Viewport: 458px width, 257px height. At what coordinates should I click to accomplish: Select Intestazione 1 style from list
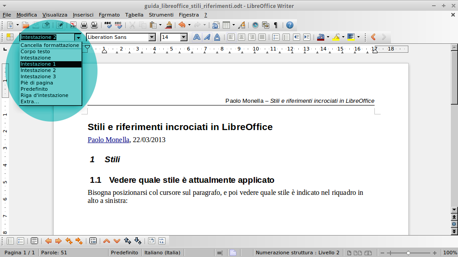pos(51,64)
